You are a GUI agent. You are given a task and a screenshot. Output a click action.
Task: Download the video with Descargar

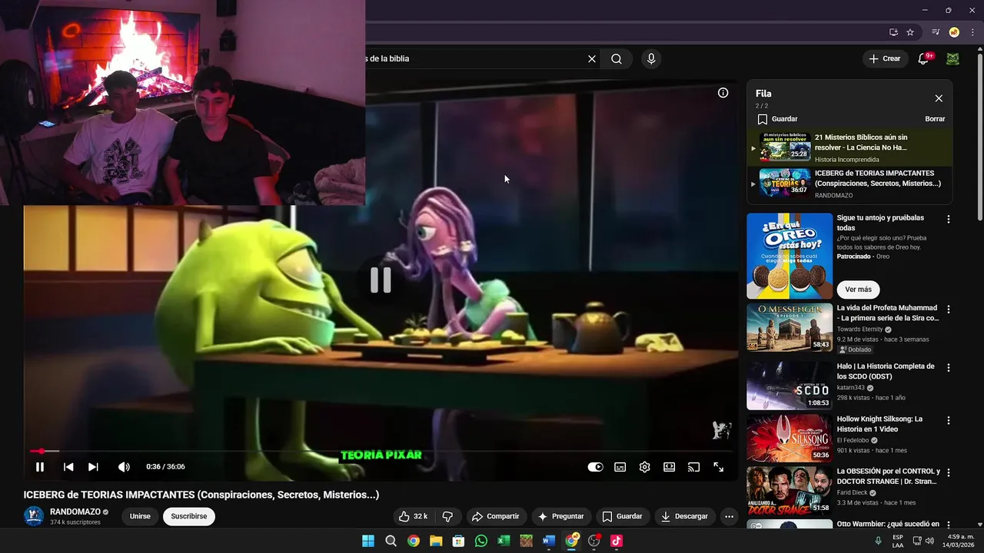684,516
